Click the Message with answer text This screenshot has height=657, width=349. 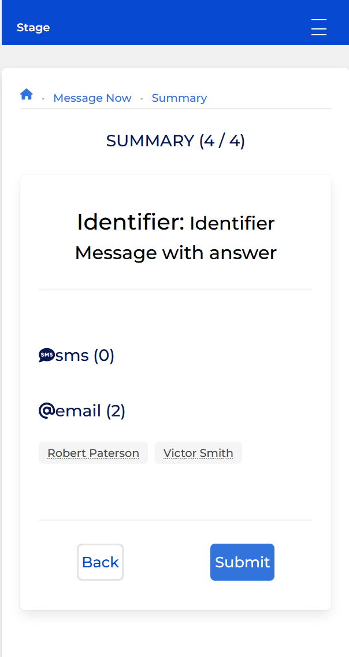[x=176, y=253]
